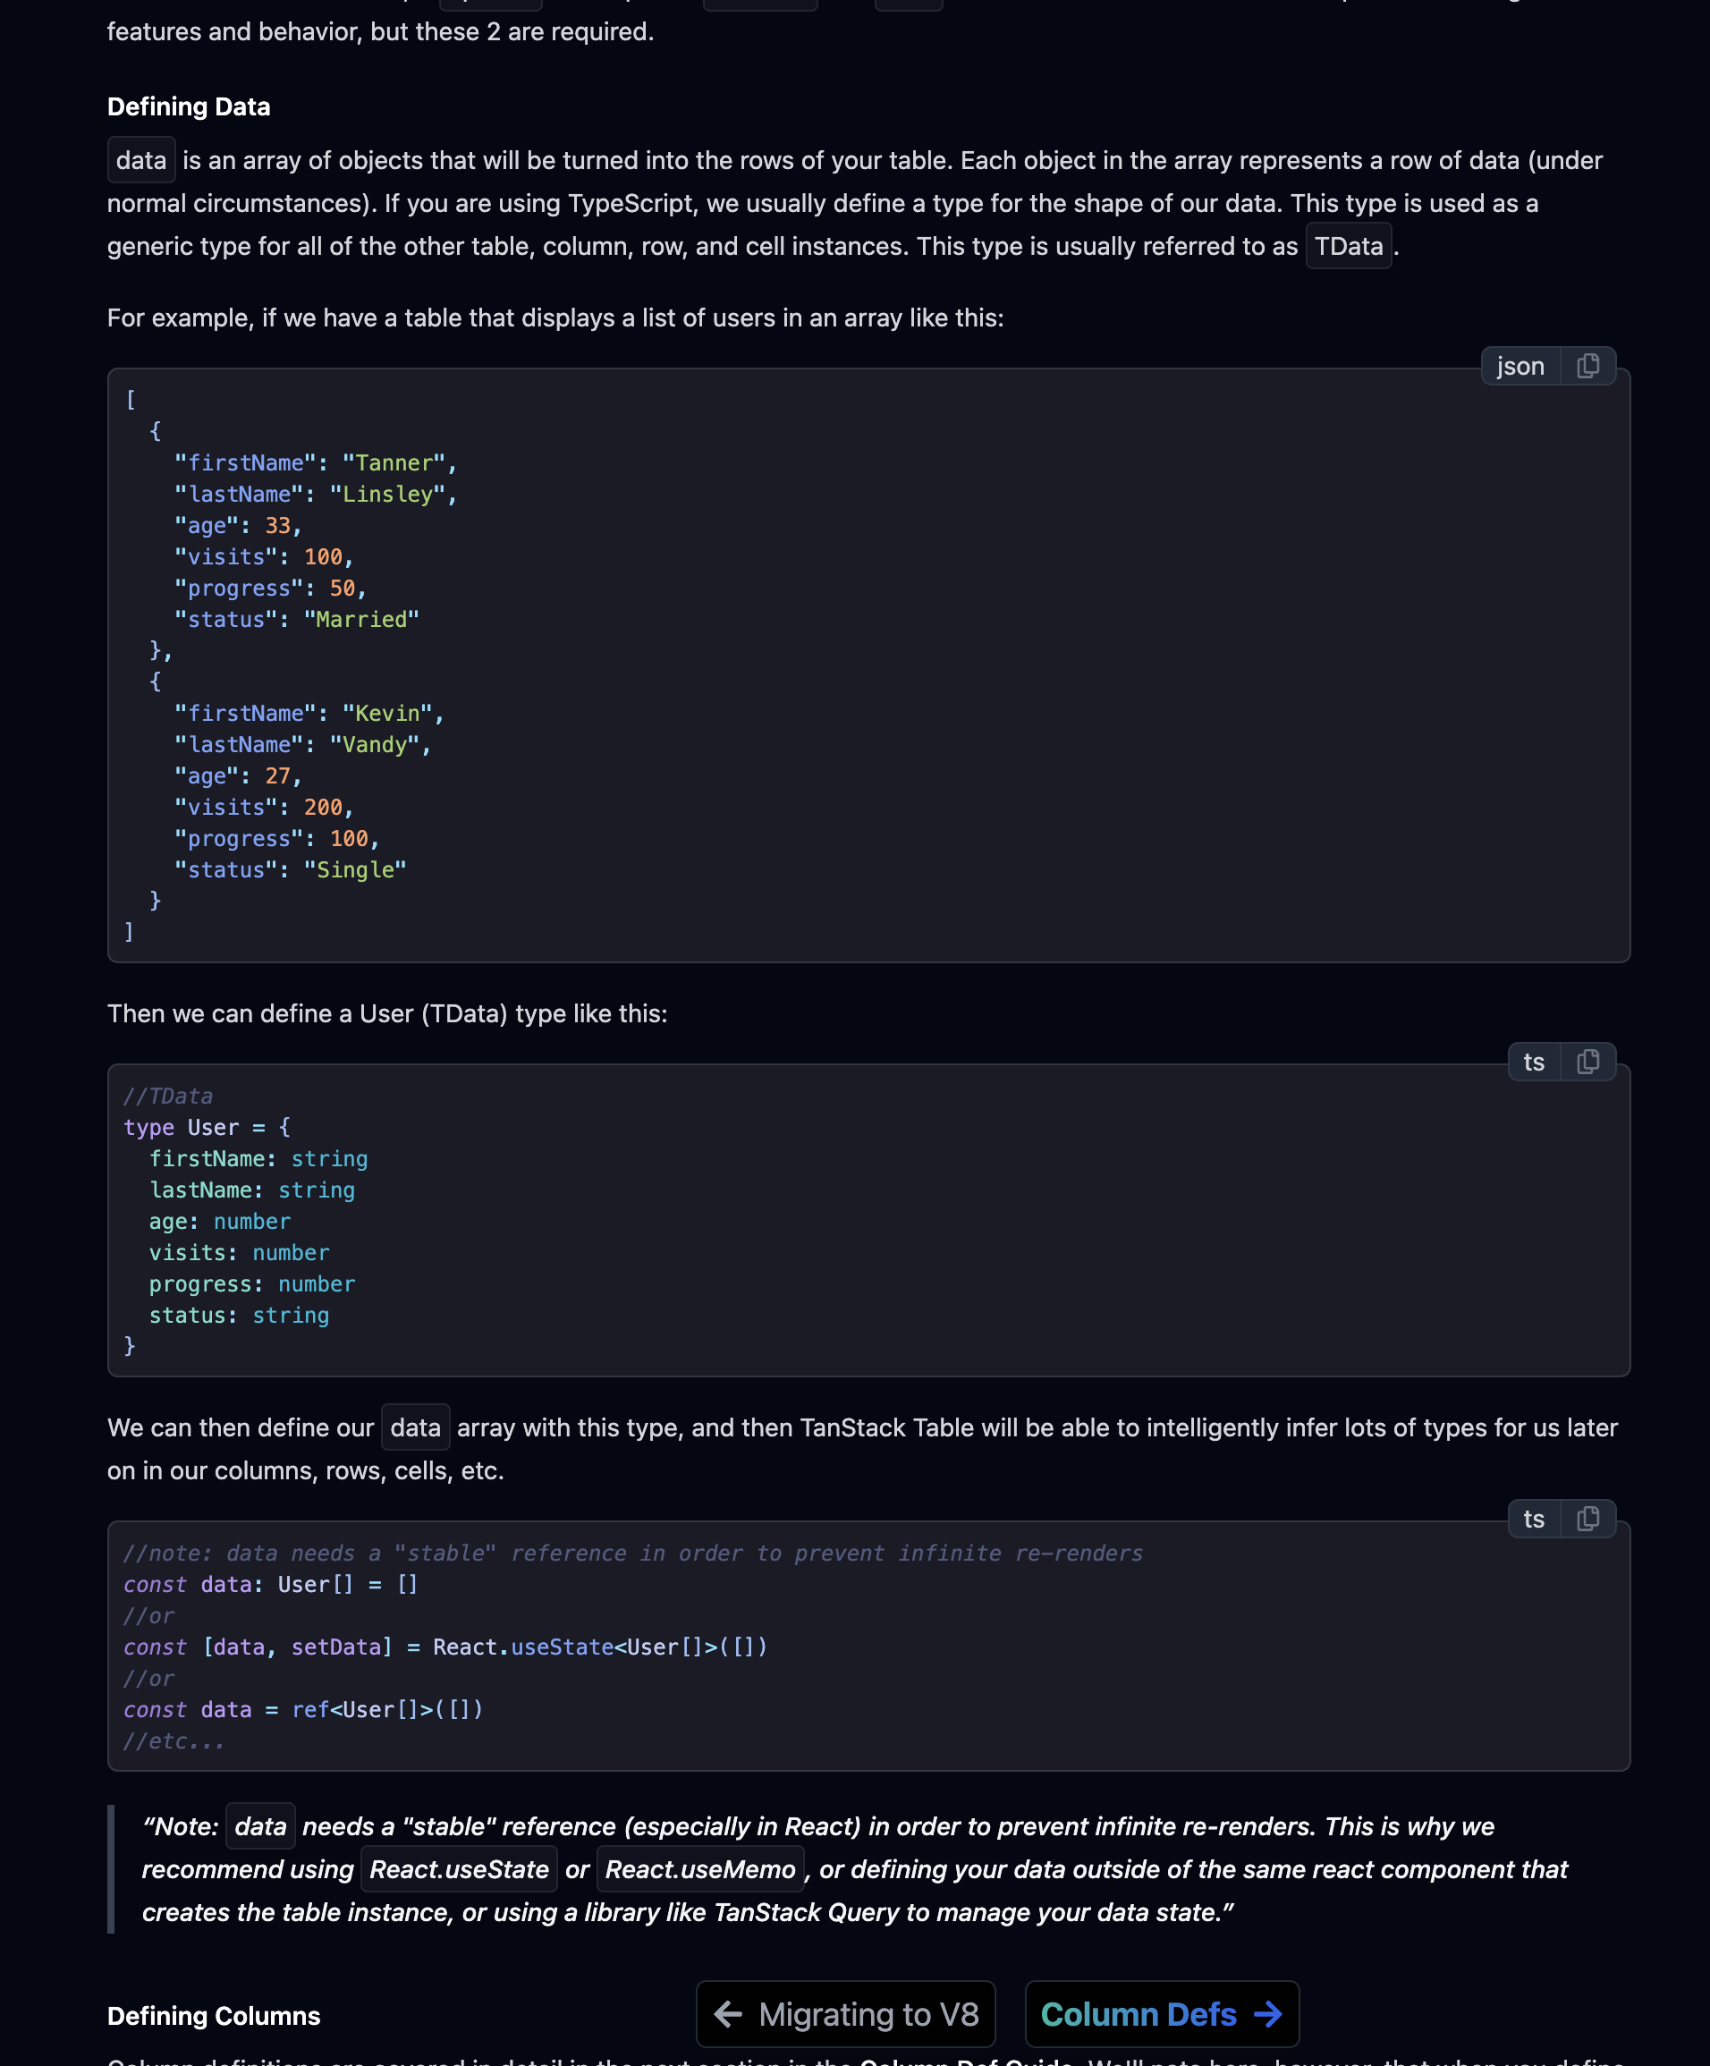Click the TData inline code tag
This screenshot has width=1710, height=2066.
pos(1348,246)
